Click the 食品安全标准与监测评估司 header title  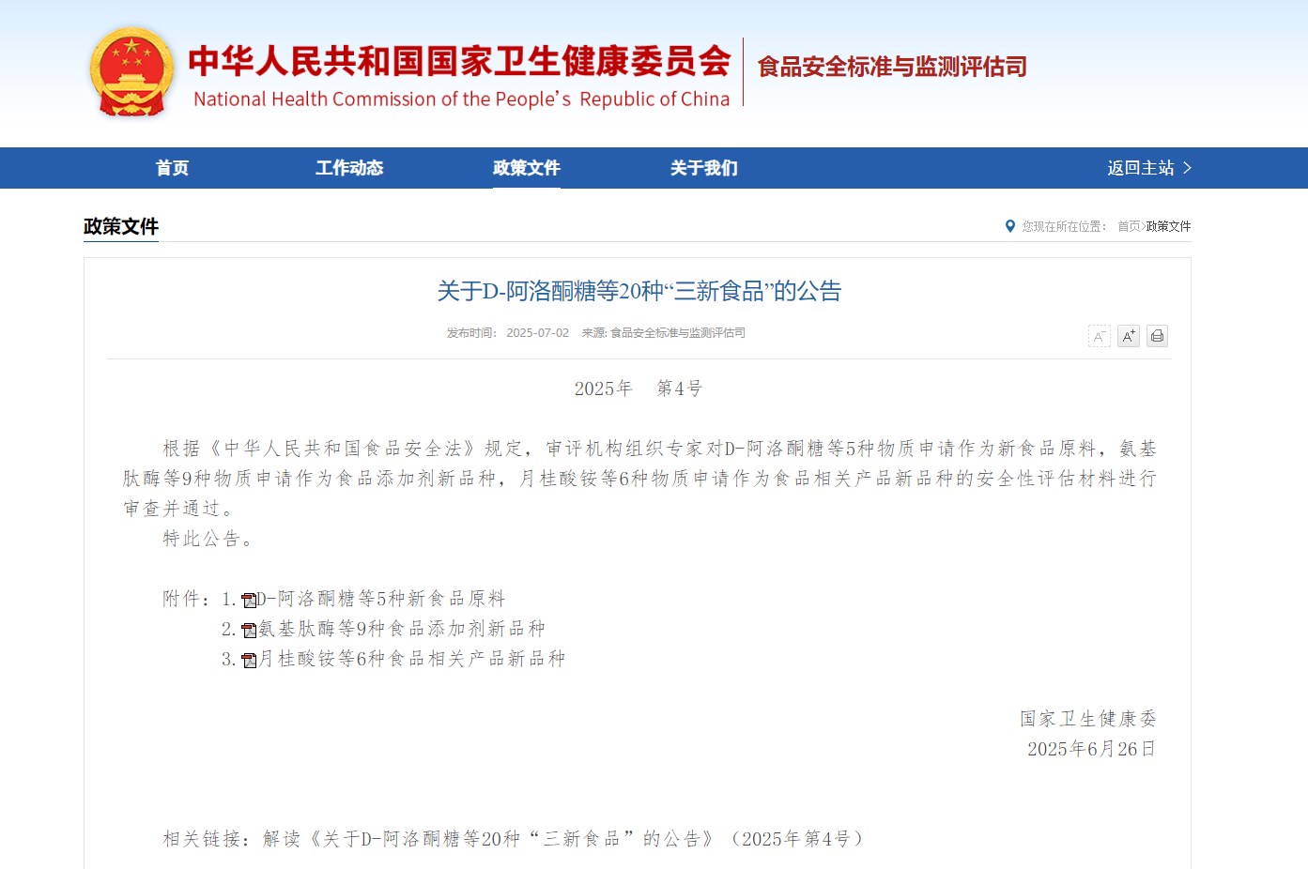tap(891, 67)
